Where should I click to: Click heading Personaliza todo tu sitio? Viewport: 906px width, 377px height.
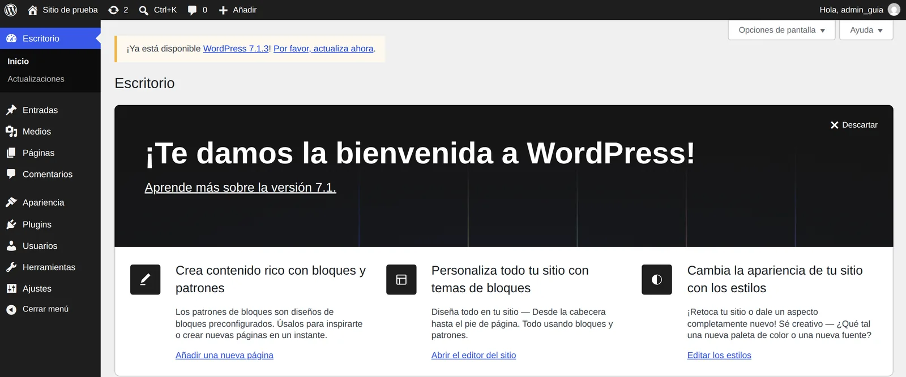point(510,279)
